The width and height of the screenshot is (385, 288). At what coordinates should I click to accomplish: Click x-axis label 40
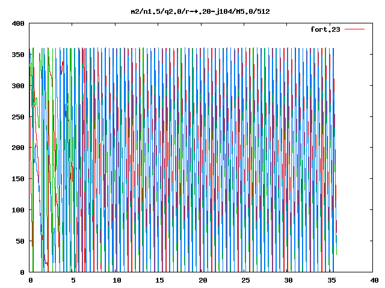tap(374, 280)
